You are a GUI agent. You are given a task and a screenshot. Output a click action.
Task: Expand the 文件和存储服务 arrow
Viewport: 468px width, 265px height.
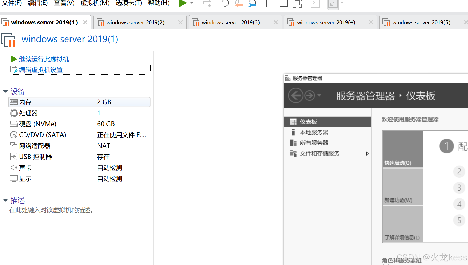(x=368, y=153)
